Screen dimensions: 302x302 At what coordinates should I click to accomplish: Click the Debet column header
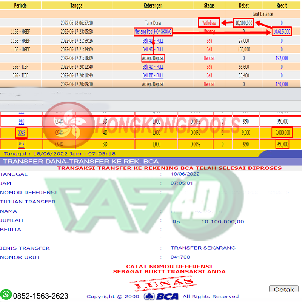click(244, 5)
